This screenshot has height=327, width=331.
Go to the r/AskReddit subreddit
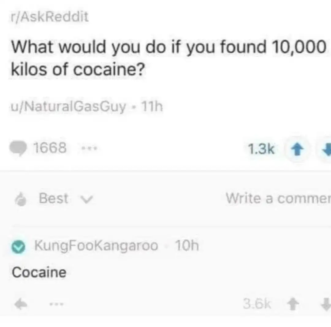(49, 17)
